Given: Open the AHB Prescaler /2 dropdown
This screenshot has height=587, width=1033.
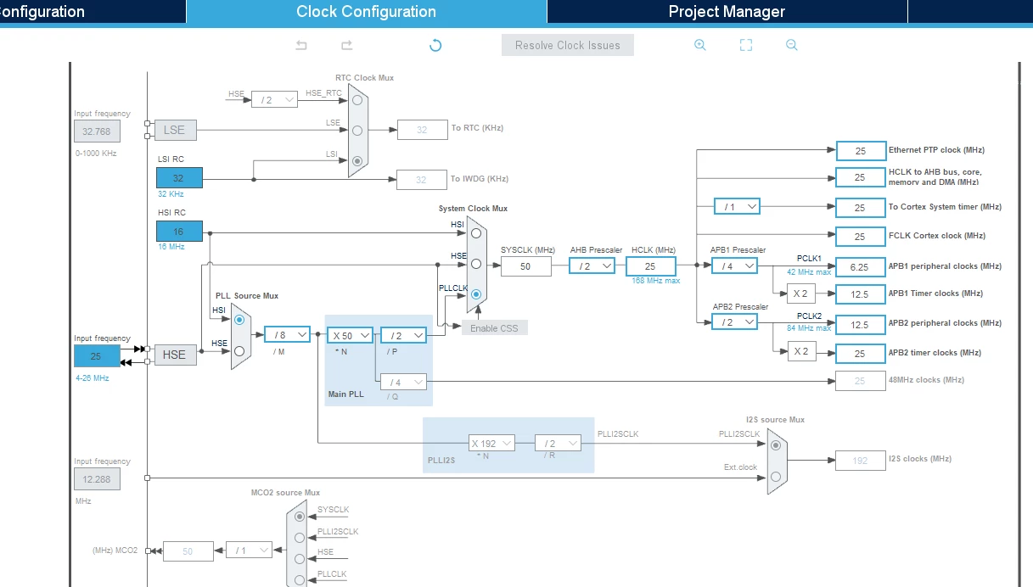Looking at the screenshot, I should 592,266.
